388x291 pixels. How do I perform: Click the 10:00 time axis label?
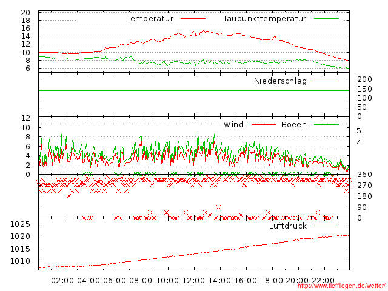tap(167, 281)
